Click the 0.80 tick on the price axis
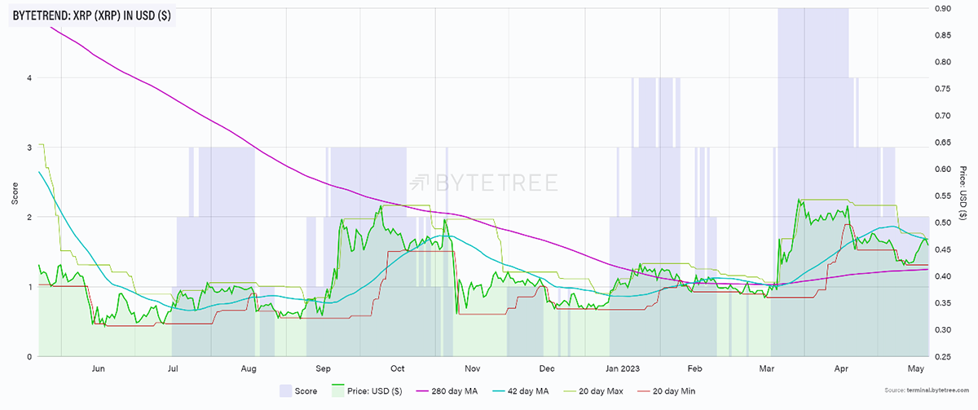Image resolution: width=978 pixels, height=410 pixels. click(x=941, y=62)
